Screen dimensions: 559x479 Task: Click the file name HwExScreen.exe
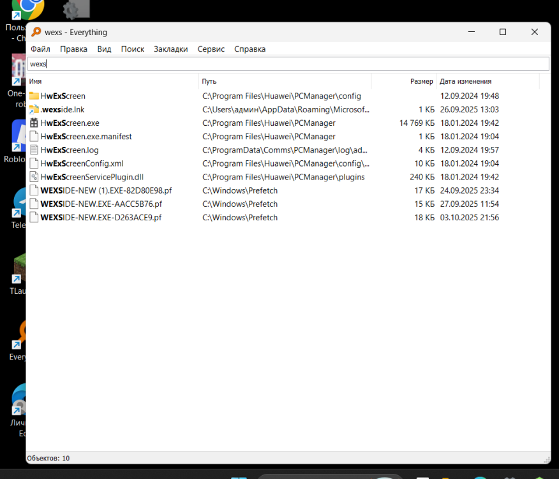pyautogui.click(x=70, y=123)
